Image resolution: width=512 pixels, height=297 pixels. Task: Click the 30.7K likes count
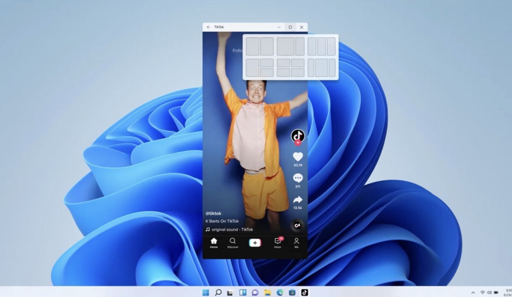click(298, 165)
